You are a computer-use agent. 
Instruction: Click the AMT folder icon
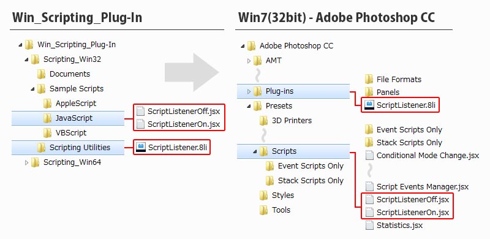pos(257,61)
